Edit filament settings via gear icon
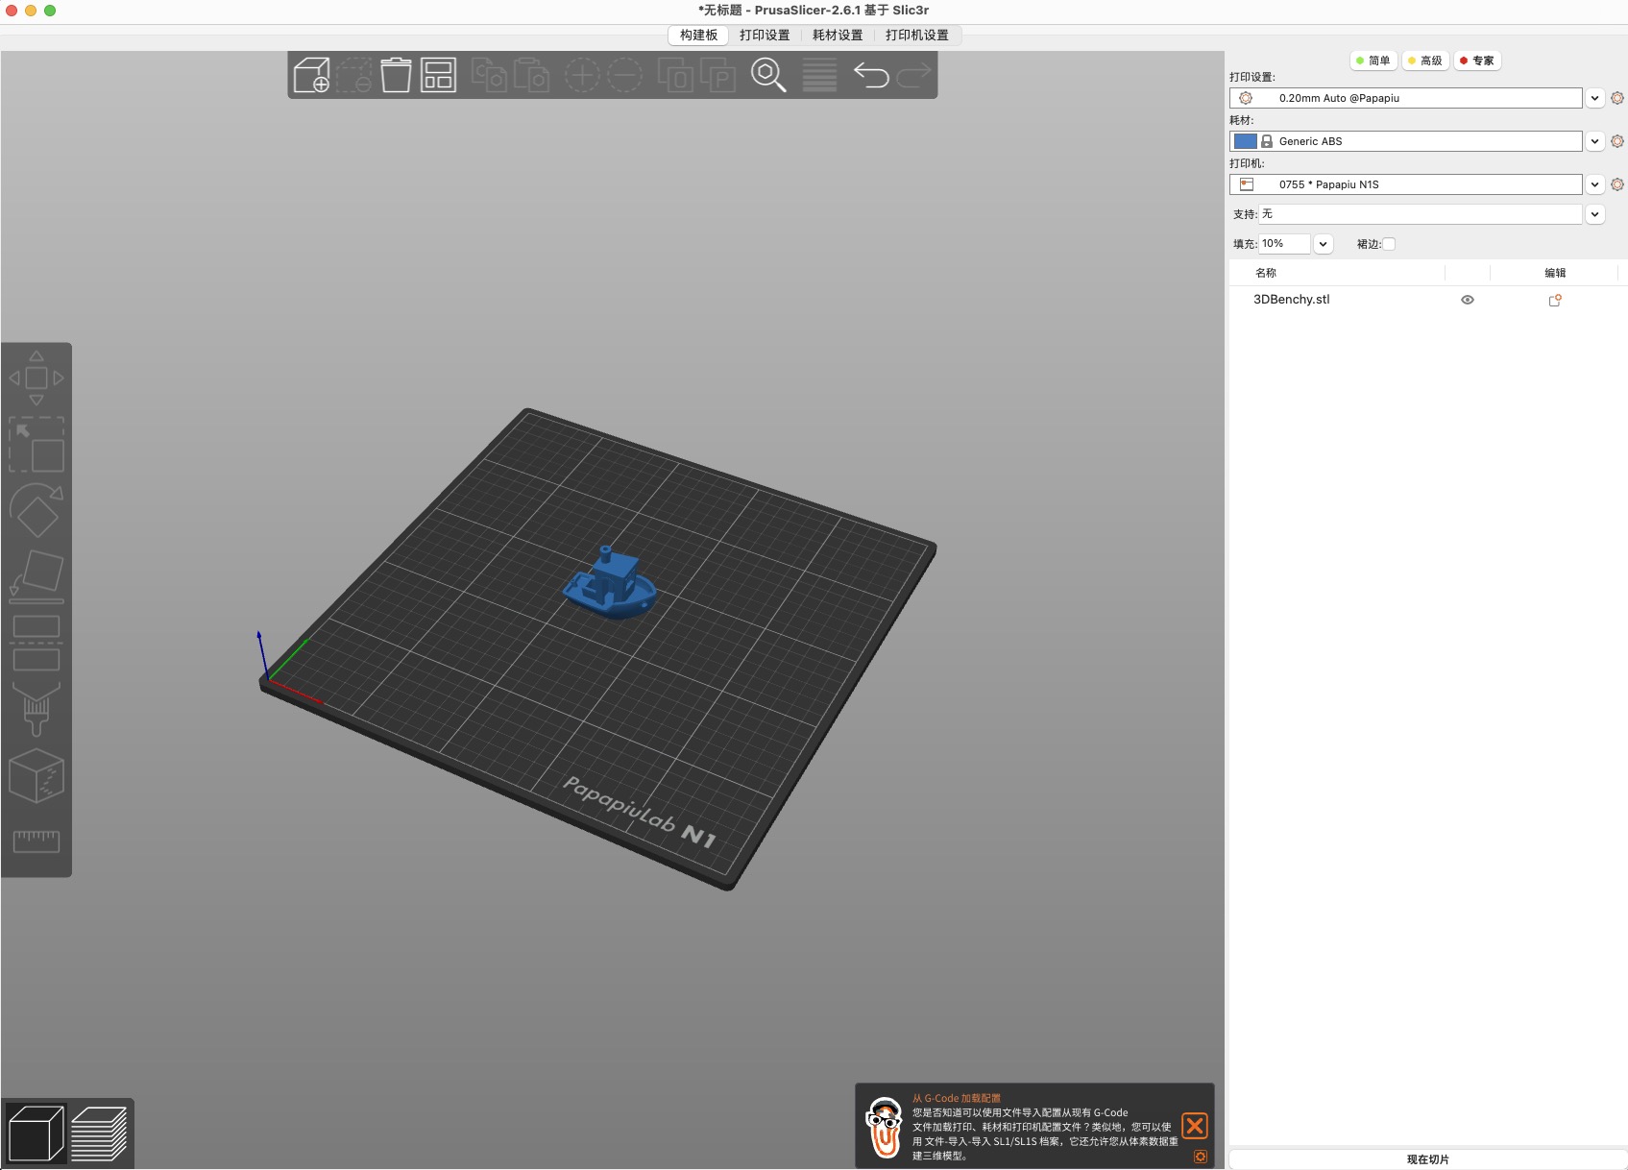The height and width of the screenshot is (1170, 1628). [1617, 141]
